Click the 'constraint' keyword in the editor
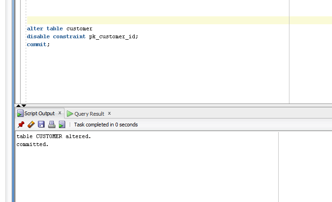Viewport: 332px width, 202px height. coord(69,36)
